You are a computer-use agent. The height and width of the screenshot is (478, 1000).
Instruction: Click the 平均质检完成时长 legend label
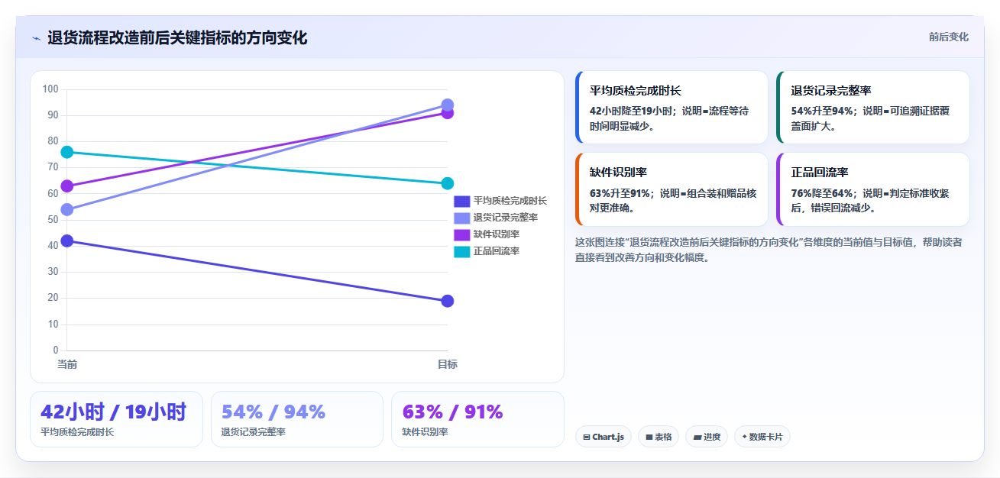coord(510,201)
